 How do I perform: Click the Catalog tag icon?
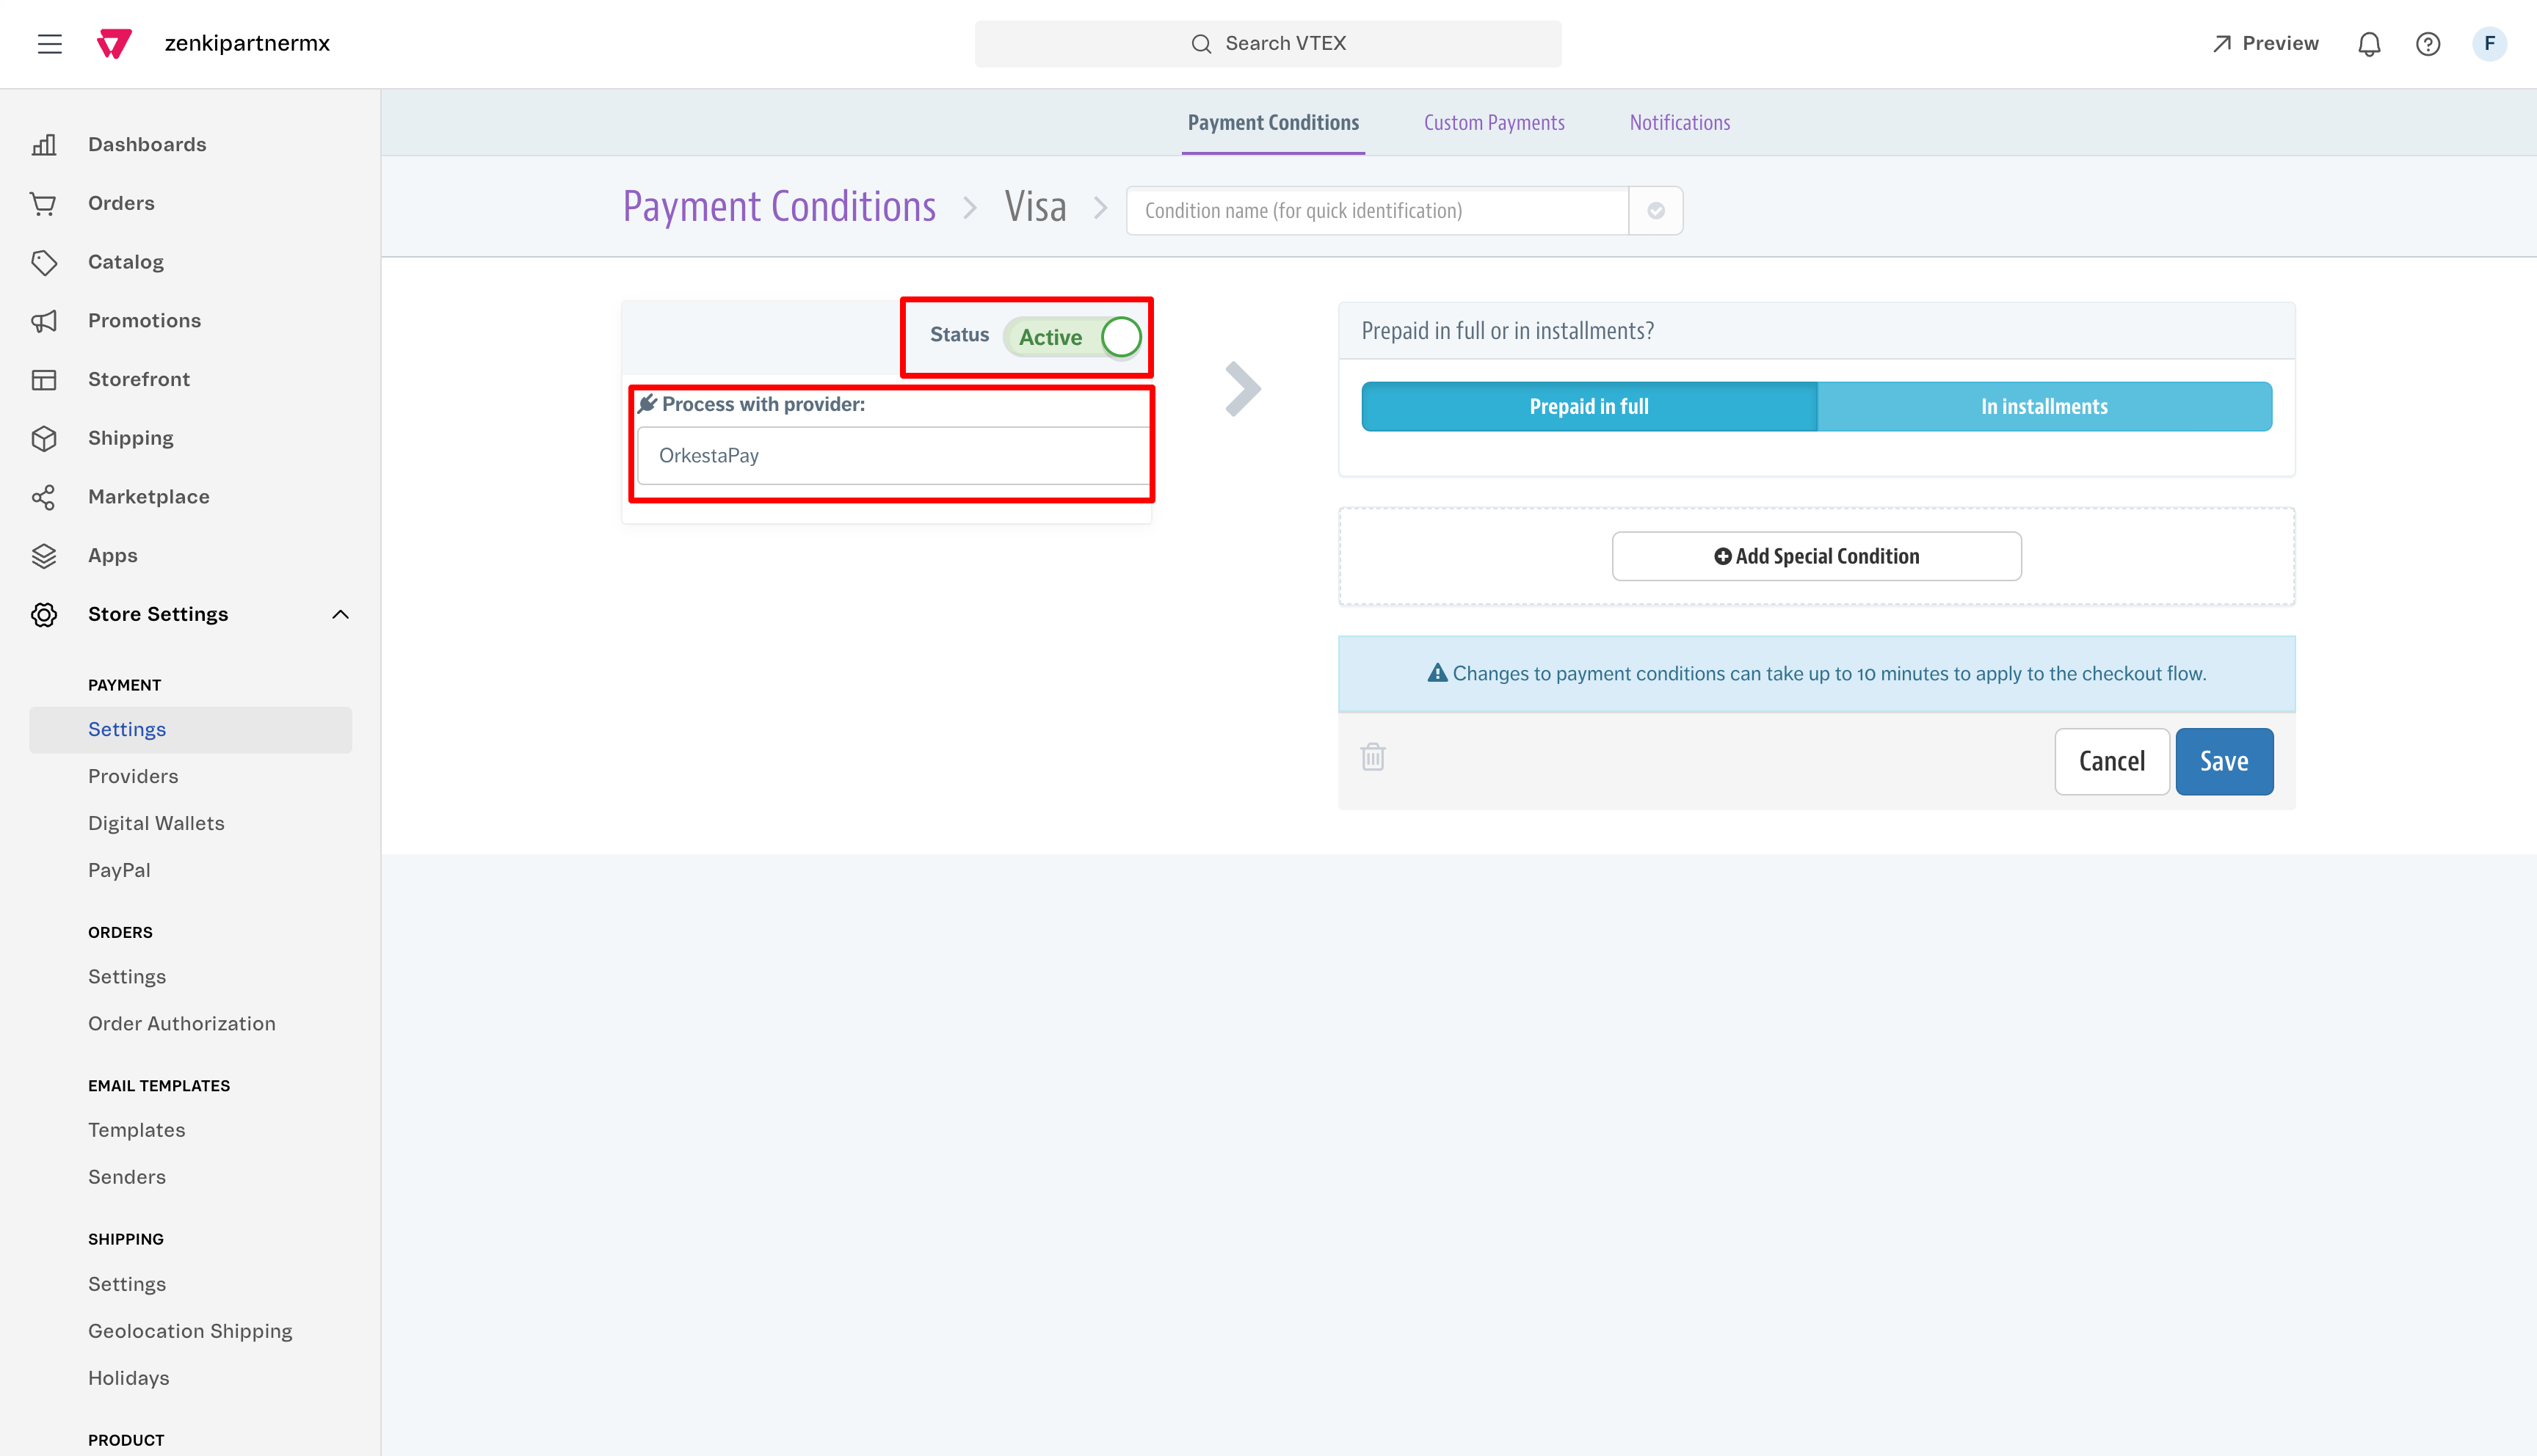pos(44,262)
